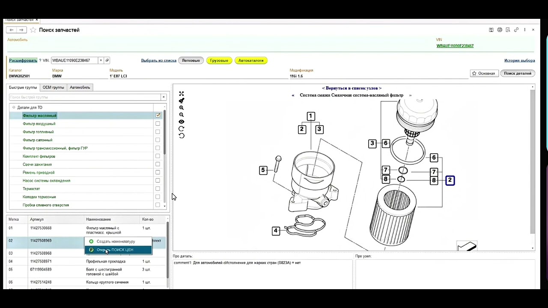Select part row 07119904589
This screenshot has width=548, height=308.
[x=87, y=272]
